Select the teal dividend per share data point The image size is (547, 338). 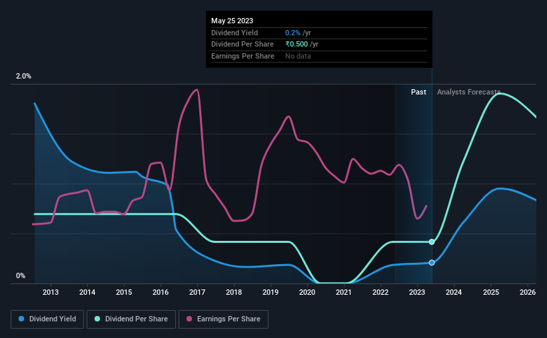click(x=432, y=242)
